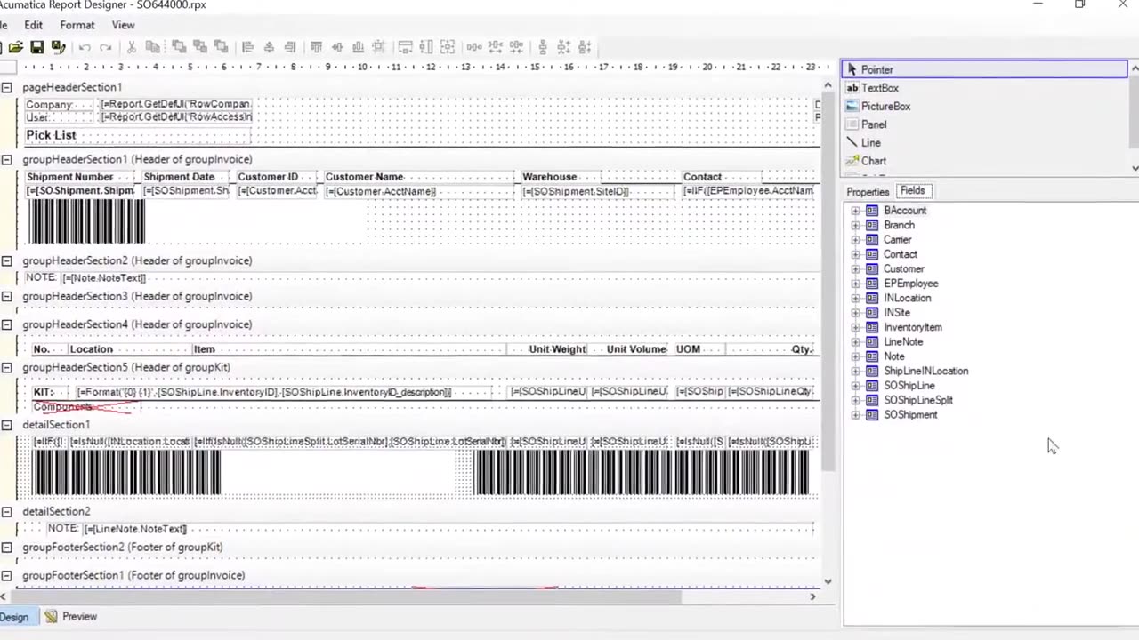
Task: Click the Cut scissors icon
Action: click(x=132, y=47)
